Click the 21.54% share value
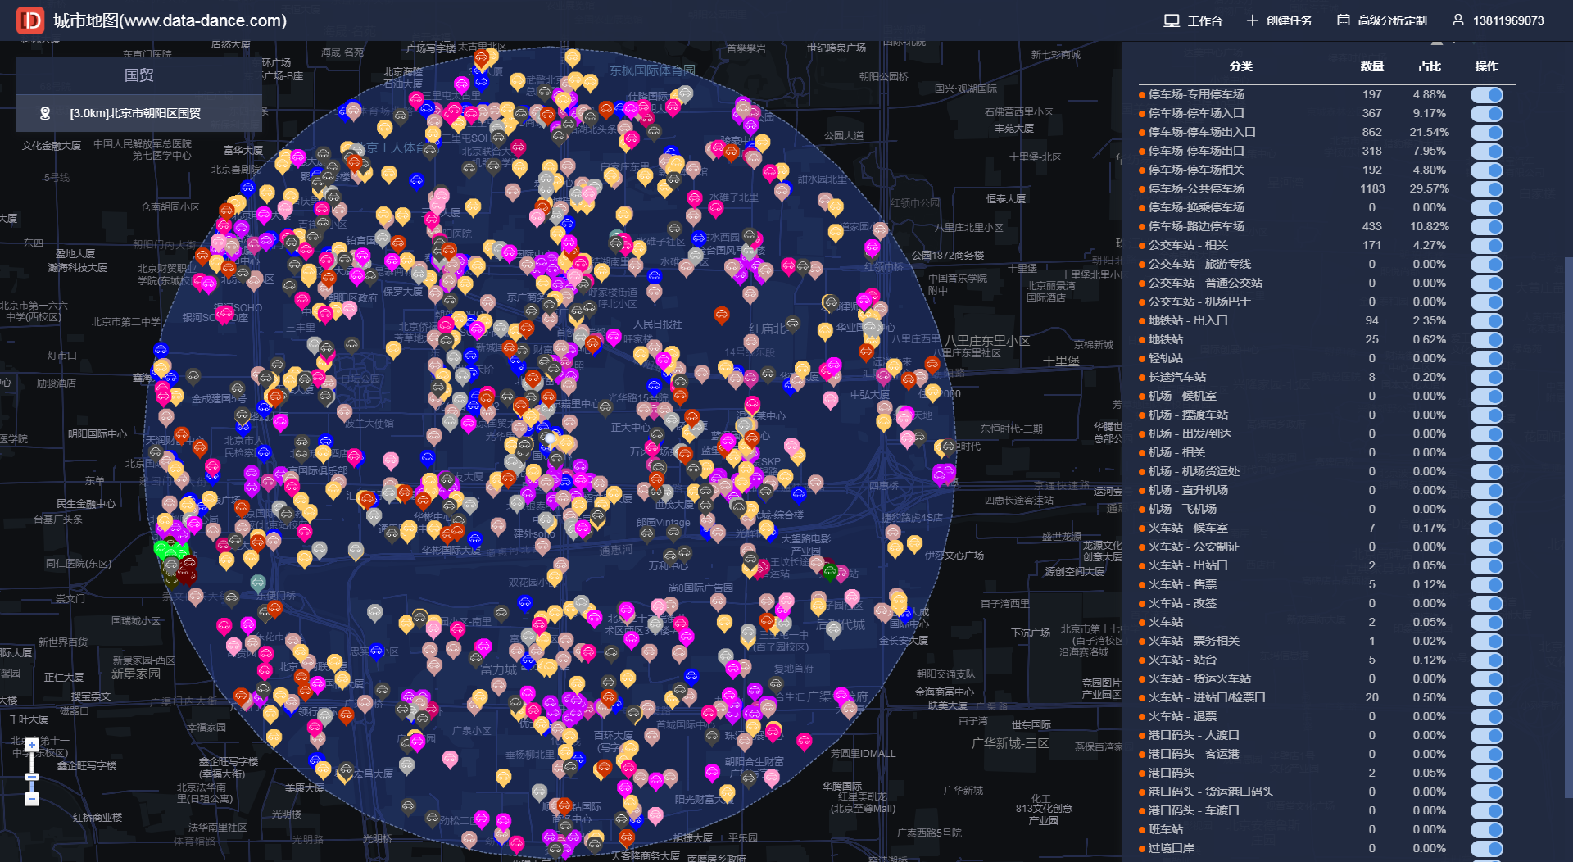Viewport: 1573px width, 862px height. click(1430, 132)
